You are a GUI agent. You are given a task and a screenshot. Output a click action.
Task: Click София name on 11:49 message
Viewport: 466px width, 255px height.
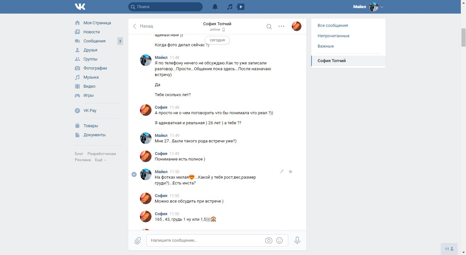[x=161, y=153]
